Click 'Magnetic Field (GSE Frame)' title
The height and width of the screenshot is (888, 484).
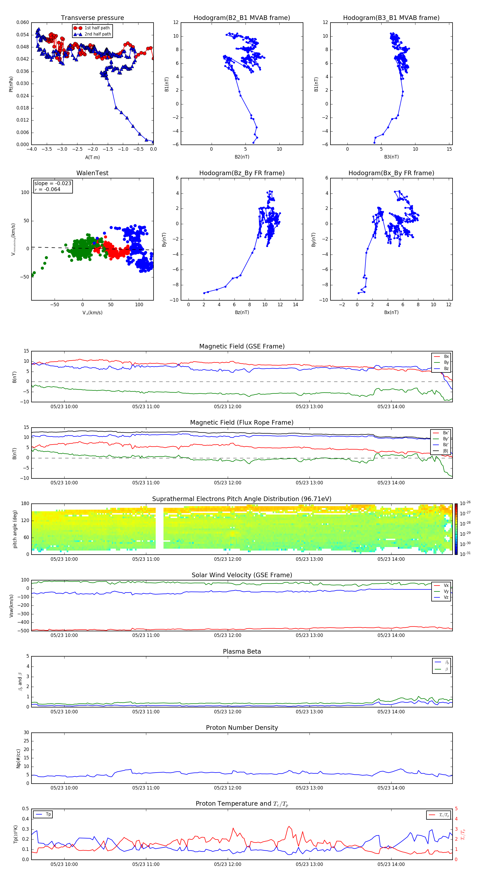(x=242, y=346)
